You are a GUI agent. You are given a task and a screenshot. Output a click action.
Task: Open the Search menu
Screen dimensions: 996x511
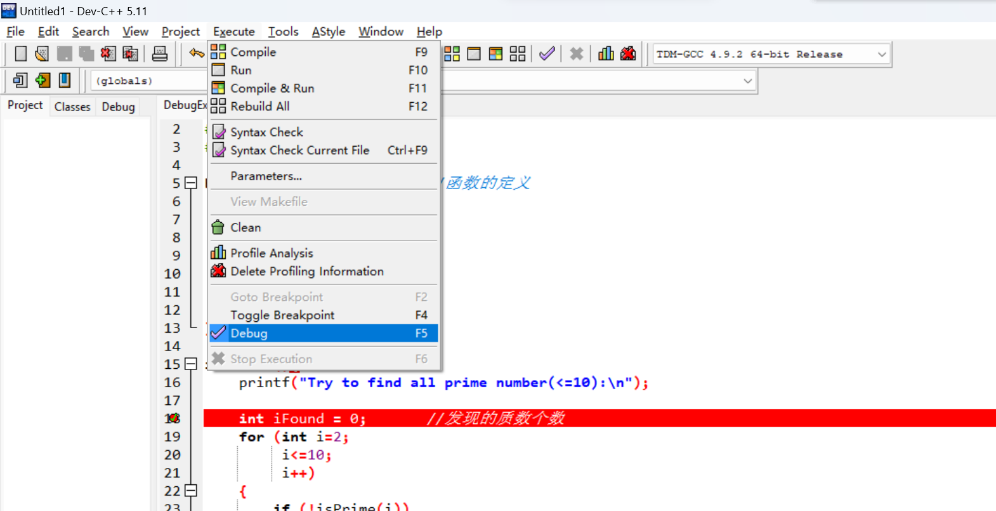coord(91,31)
